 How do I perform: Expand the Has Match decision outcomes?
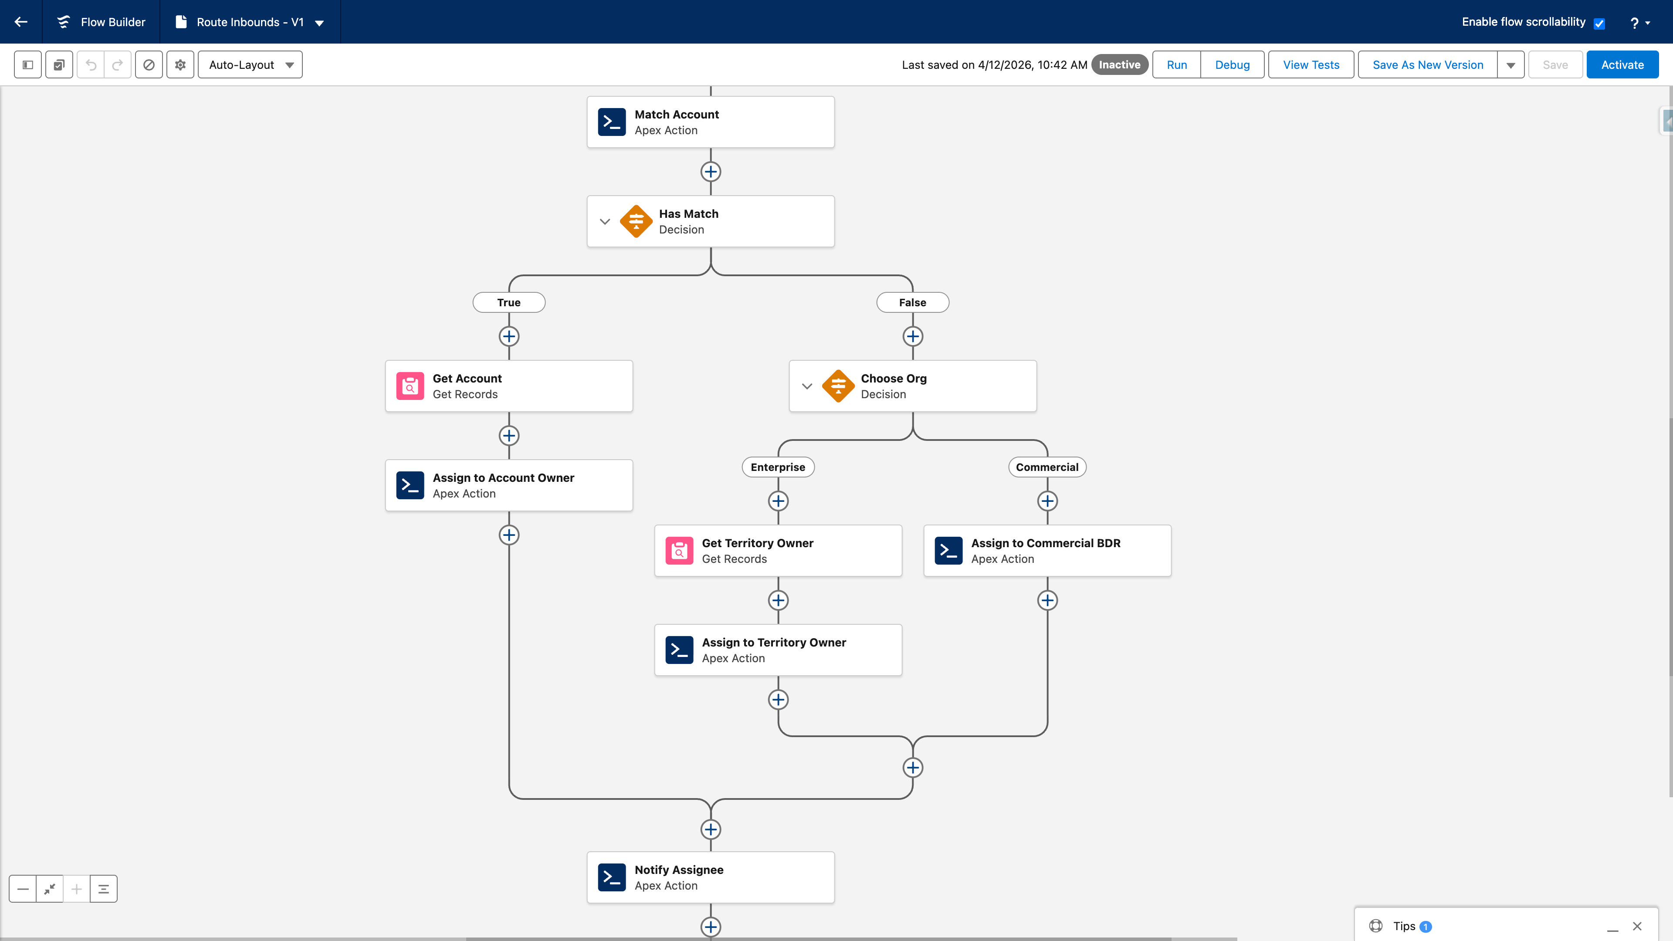click(x=605, y=221)
